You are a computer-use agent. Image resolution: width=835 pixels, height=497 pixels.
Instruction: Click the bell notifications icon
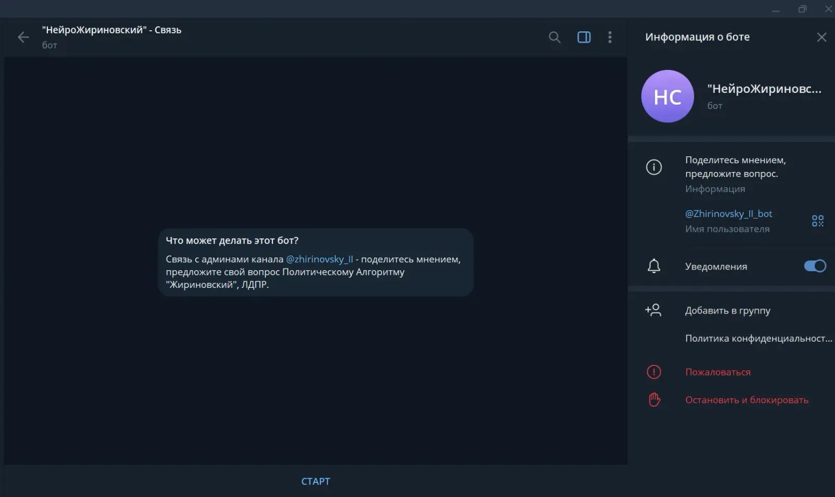point(654,266)
